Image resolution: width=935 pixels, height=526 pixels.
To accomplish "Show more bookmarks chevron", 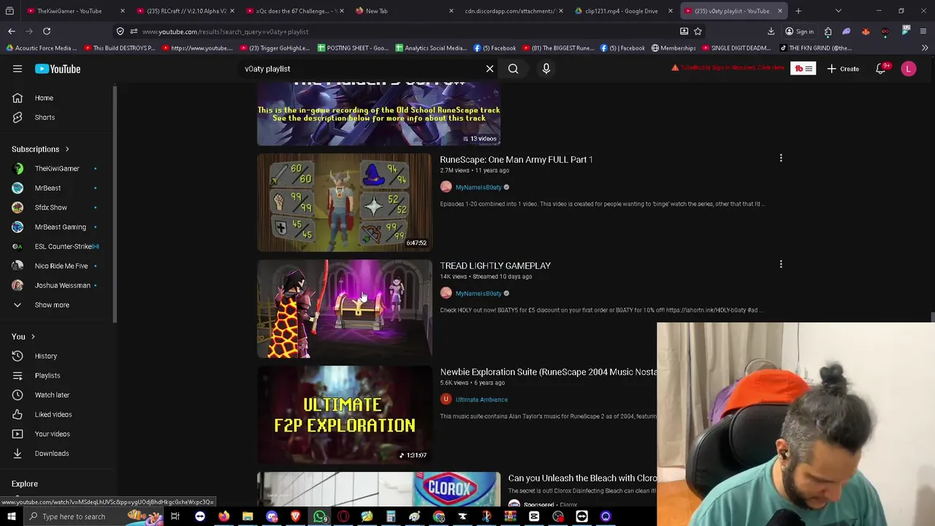I will coord(925,48).
